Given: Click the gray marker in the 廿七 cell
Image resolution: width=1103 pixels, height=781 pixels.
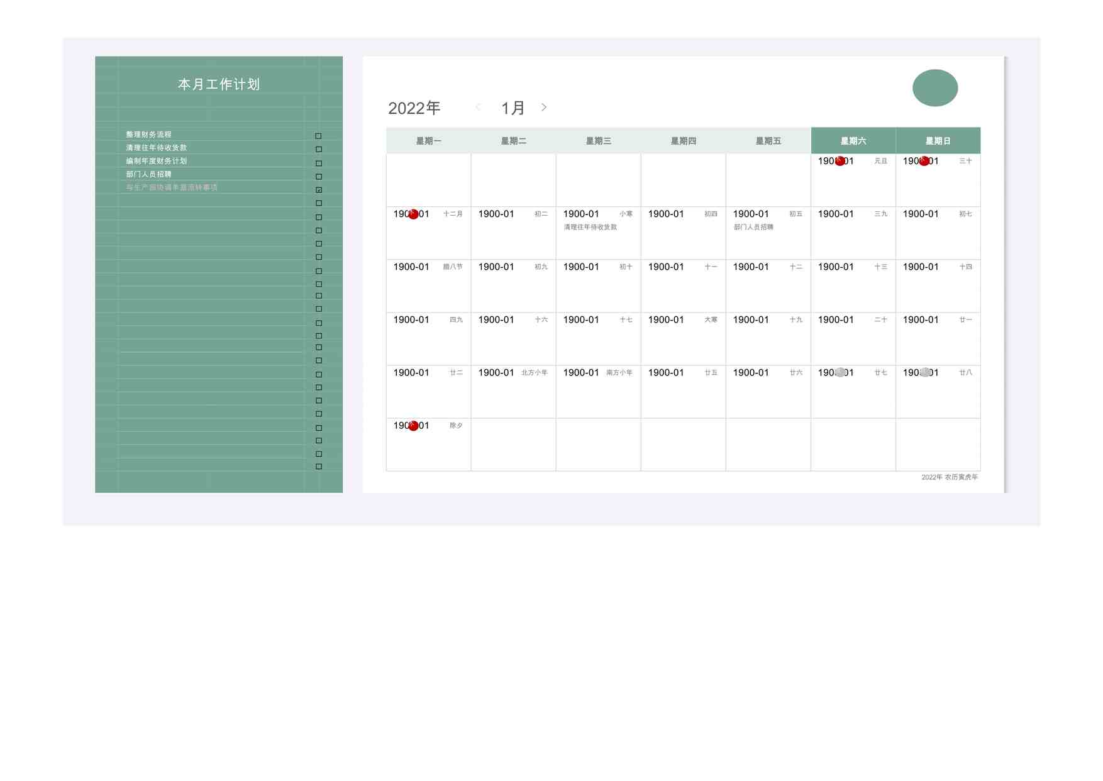Looking at the screenshot, I should click(840, 372).
